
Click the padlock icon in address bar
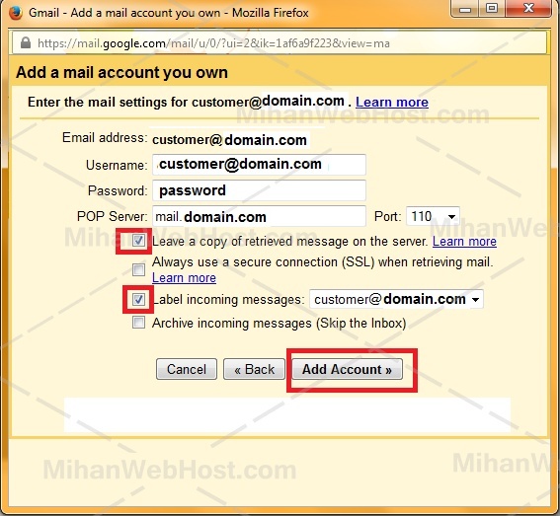tap(26, 42)
